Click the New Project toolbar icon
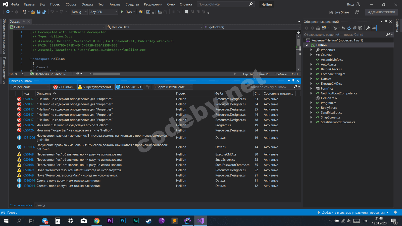Image resolution: width=402 pixels, height=226 pixels. click(24, 12)
